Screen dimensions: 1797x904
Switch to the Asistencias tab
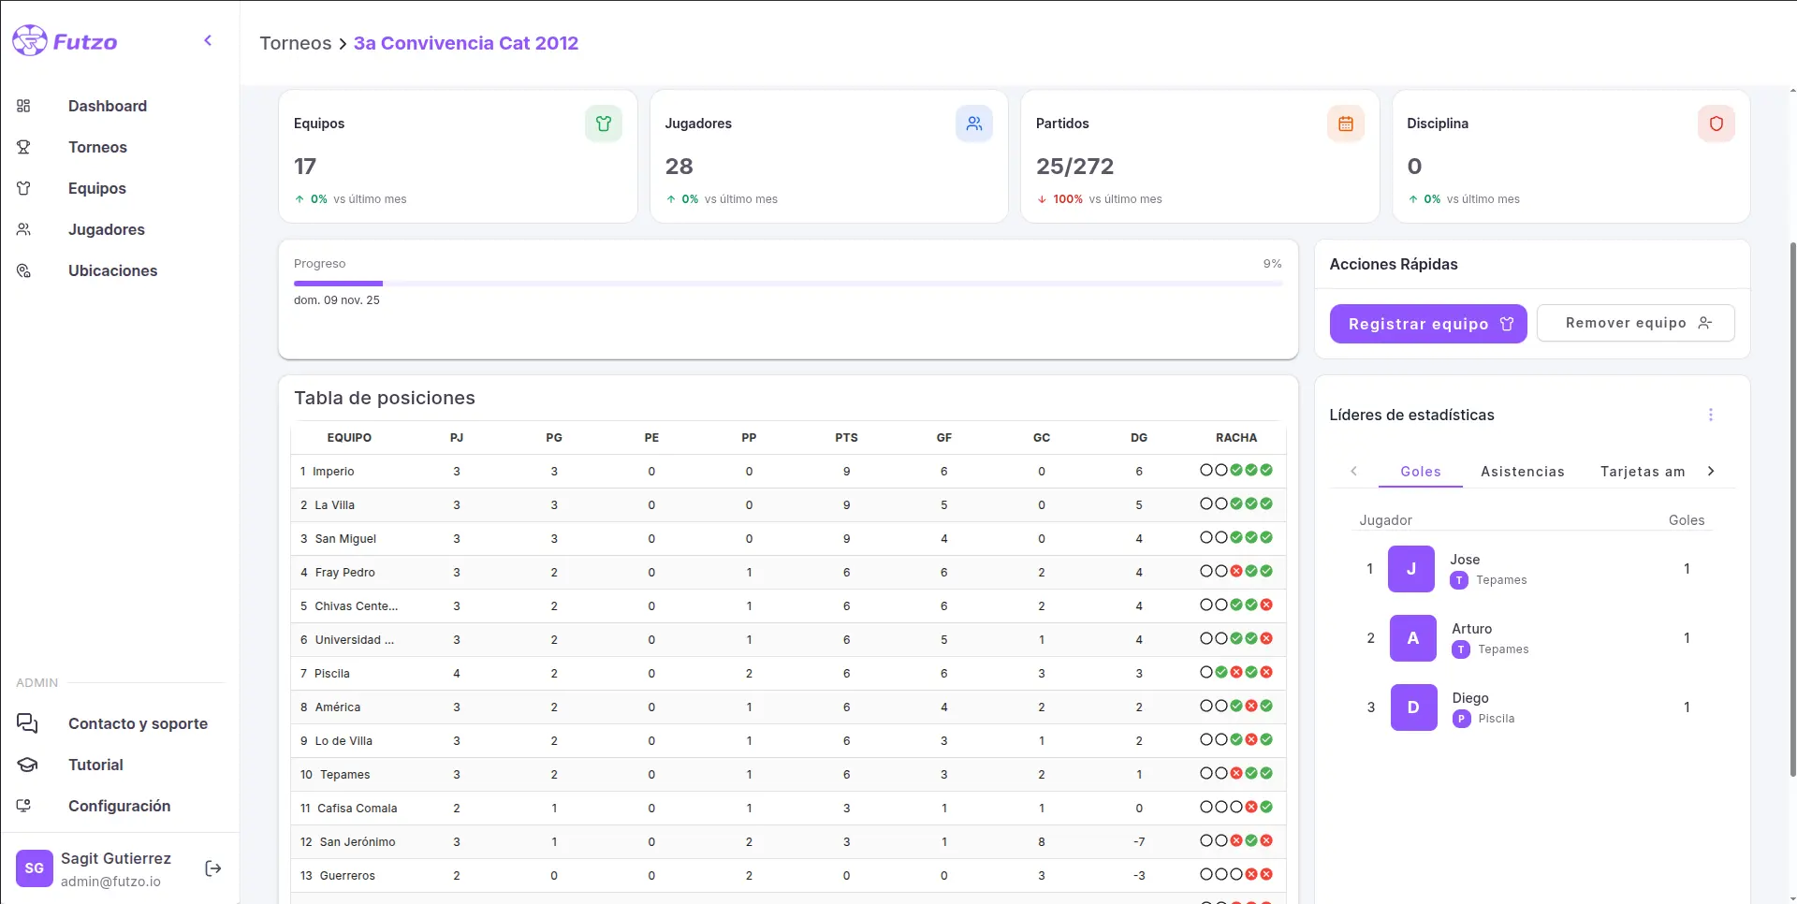[x=1523, y=471]
